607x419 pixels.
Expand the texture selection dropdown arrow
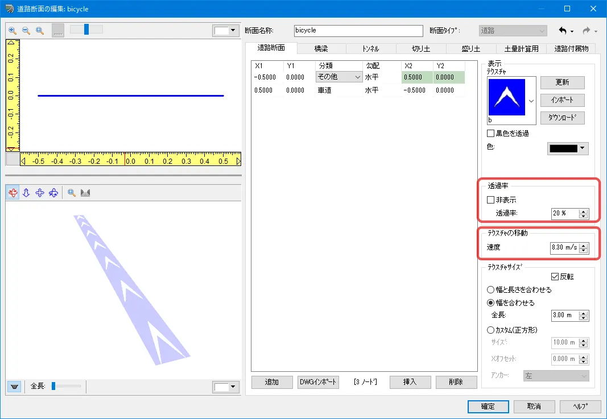point(531,101)
